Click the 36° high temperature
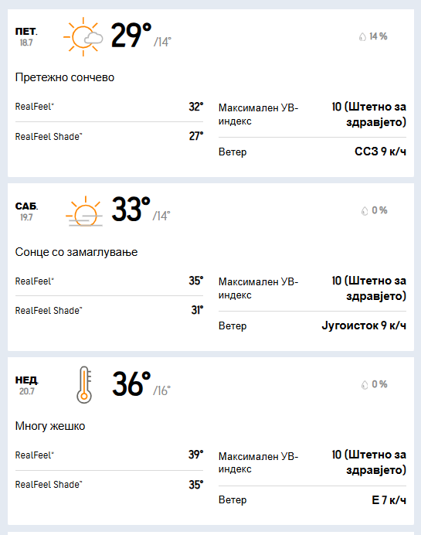 [131, 383]
